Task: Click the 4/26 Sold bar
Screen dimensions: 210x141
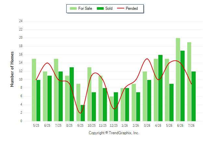Action: pyautogui.click(x=161, y=88)
